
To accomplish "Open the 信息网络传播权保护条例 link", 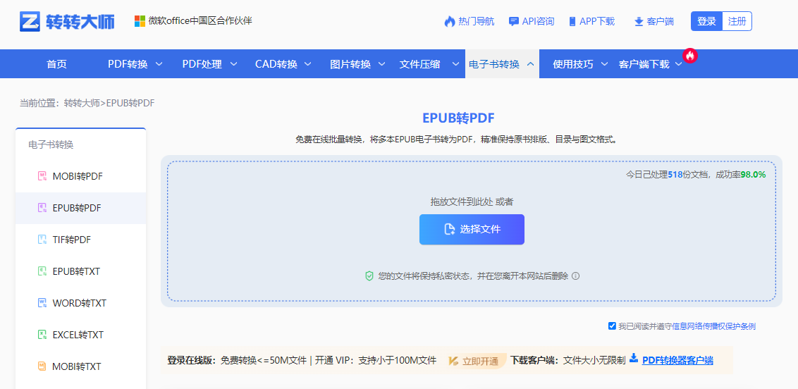I will point(714,326).
